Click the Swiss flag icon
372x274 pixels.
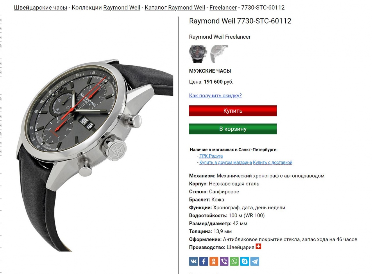pos(258,246)
